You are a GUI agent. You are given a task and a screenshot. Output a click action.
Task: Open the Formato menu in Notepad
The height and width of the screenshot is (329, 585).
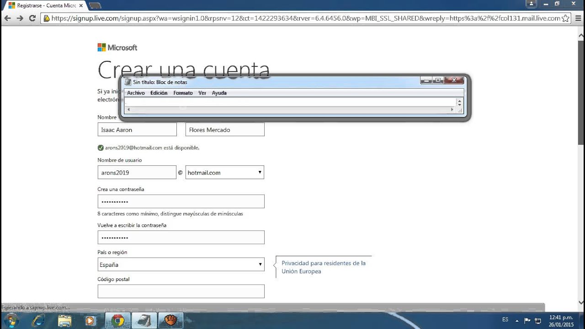[x=183, y=93]
